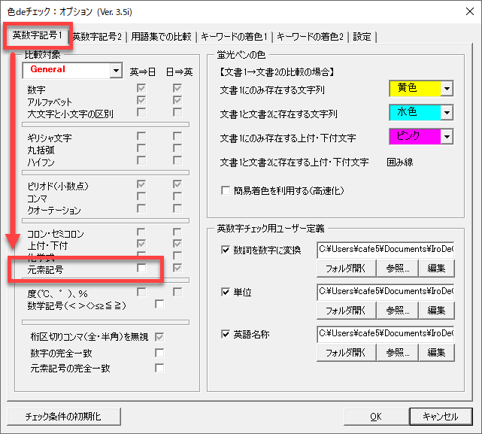Open the 黄色 highlighter color dropdown

tap(447, 89)
